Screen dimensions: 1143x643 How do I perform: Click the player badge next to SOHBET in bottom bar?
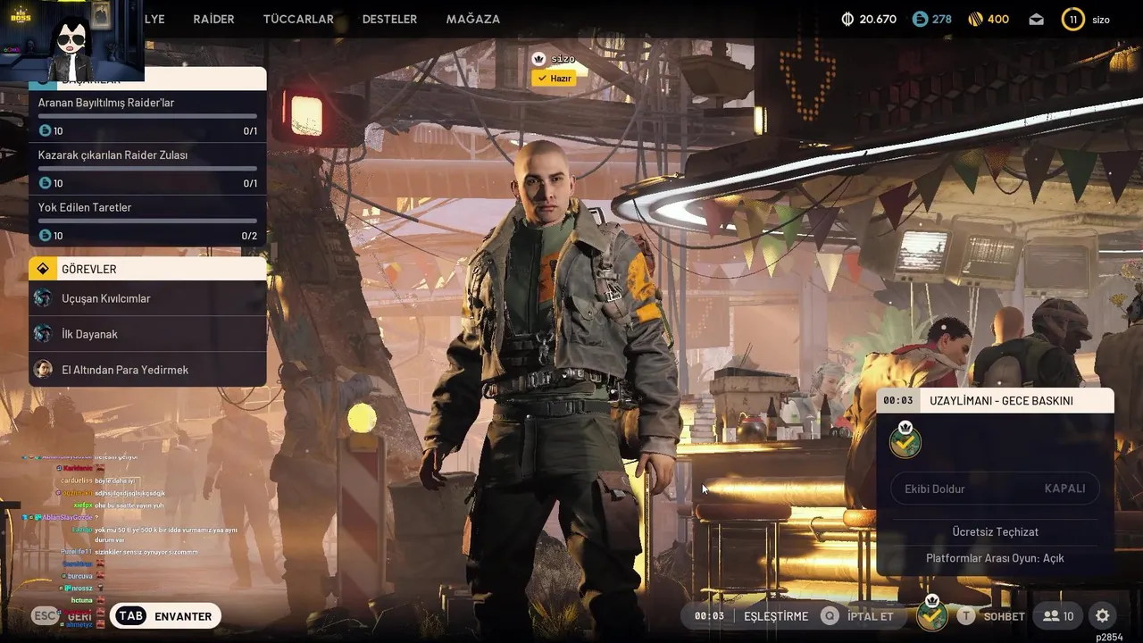pos(932,614)
